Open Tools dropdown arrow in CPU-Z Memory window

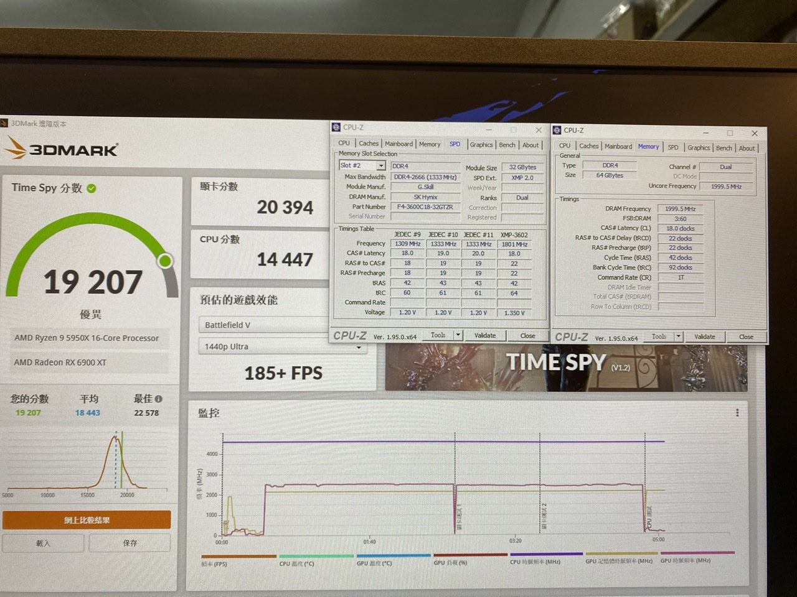[679, 336]
